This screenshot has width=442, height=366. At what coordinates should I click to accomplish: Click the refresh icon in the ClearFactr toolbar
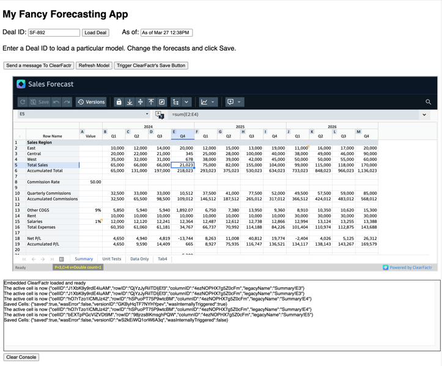pos(23,102)
